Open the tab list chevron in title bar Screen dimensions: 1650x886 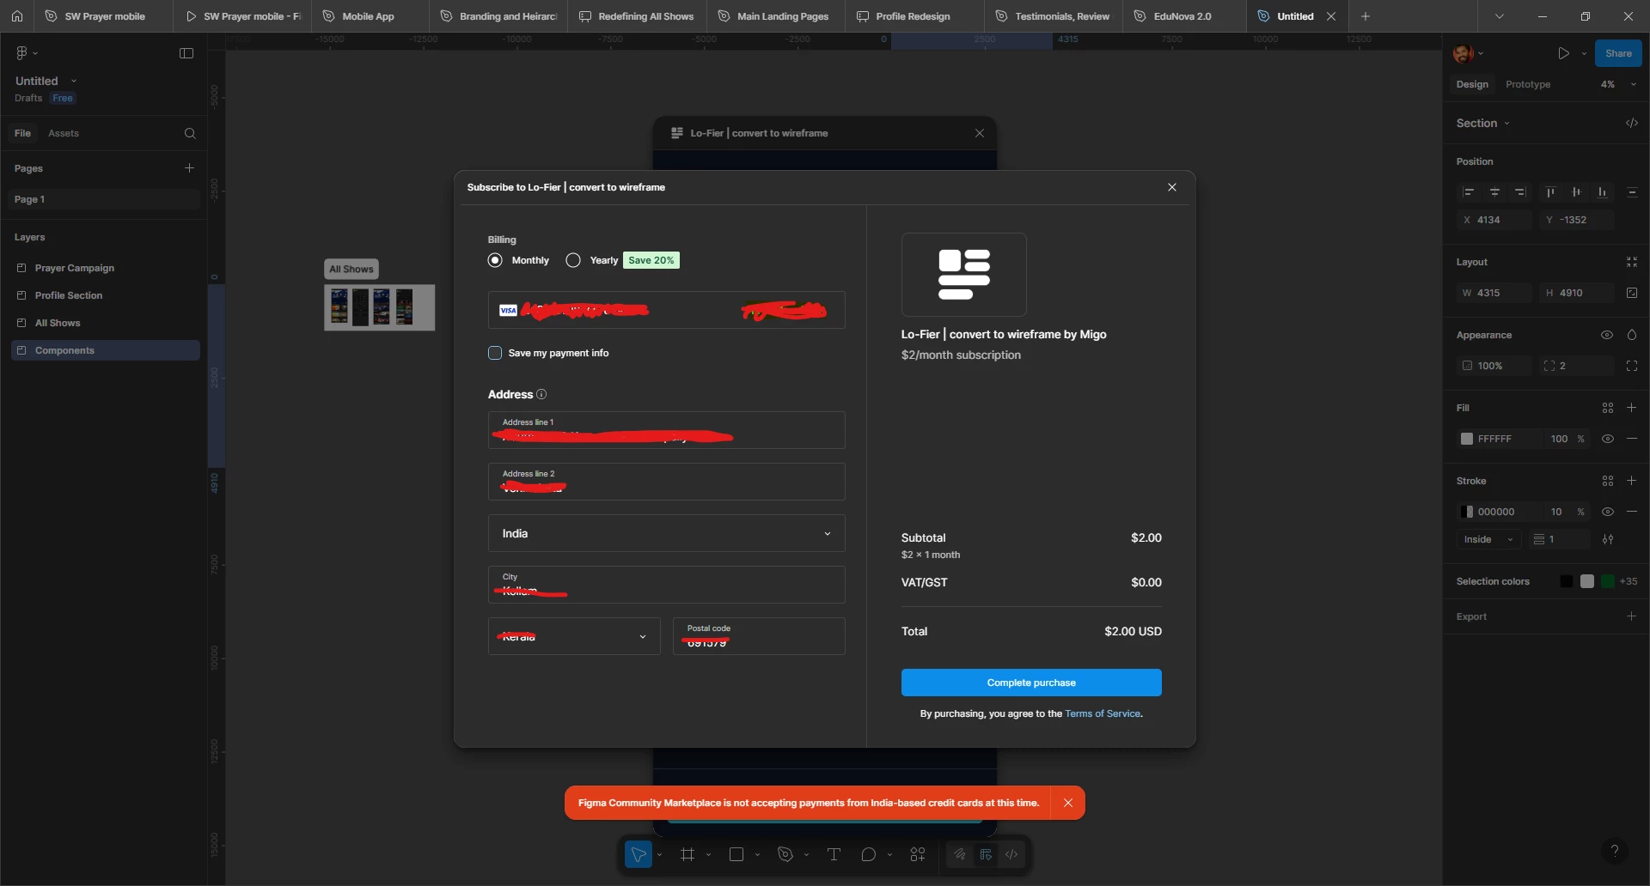coord(1499,16)
